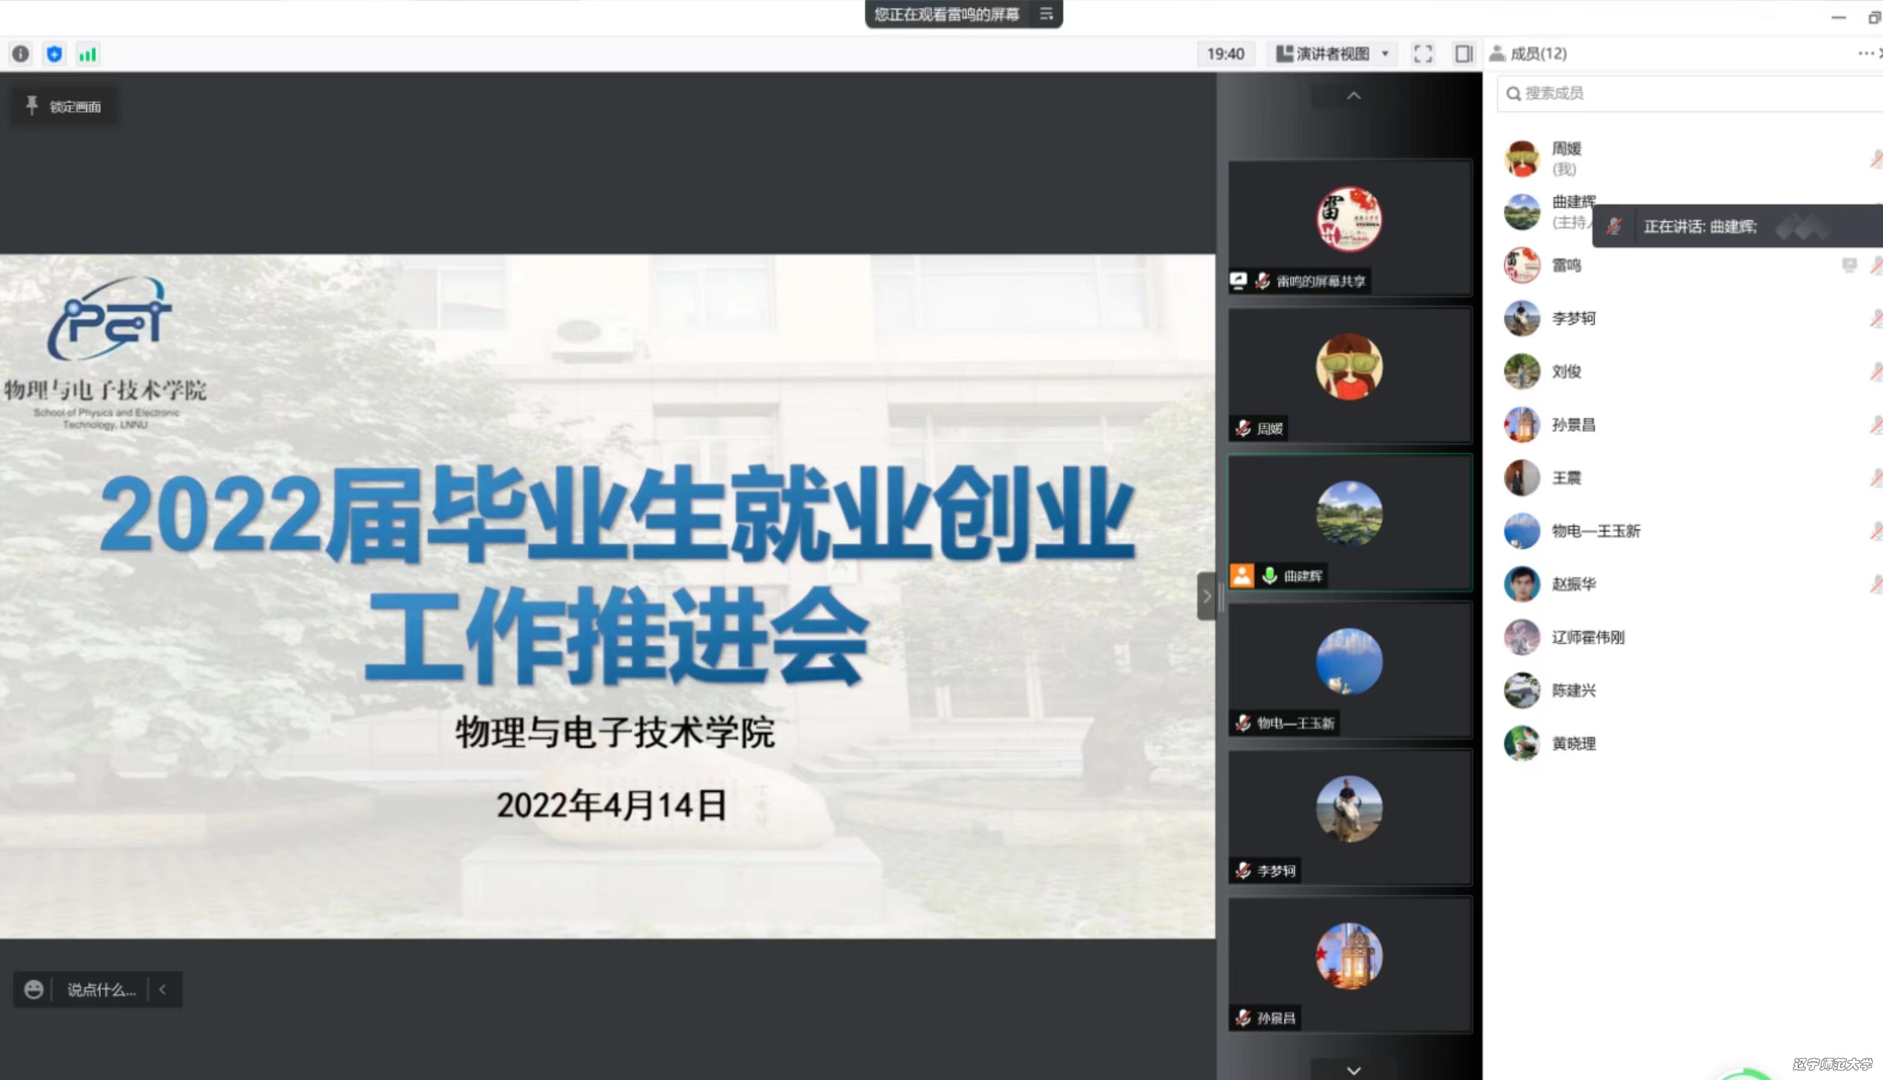Click the blue security shield icon

(54, 53)
